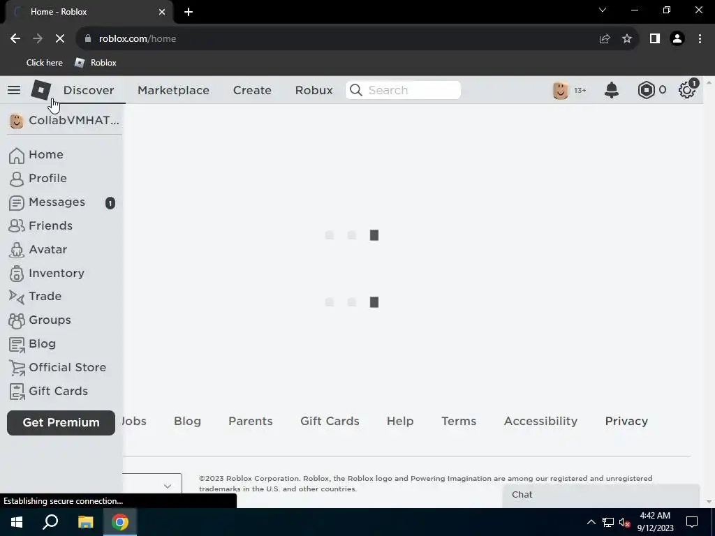Click the Roblox logo icon
This screenshot has width=715, height=536.
41,90
